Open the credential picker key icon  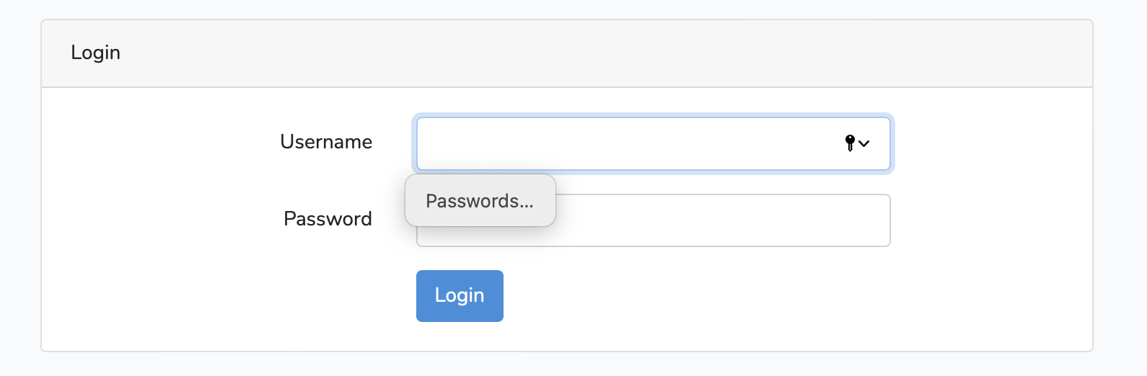click(x=850, y=143)
